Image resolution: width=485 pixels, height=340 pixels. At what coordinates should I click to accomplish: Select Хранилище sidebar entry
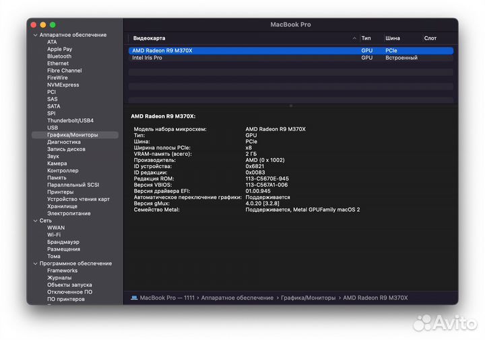pyautogui.click(x=62, y=206)
